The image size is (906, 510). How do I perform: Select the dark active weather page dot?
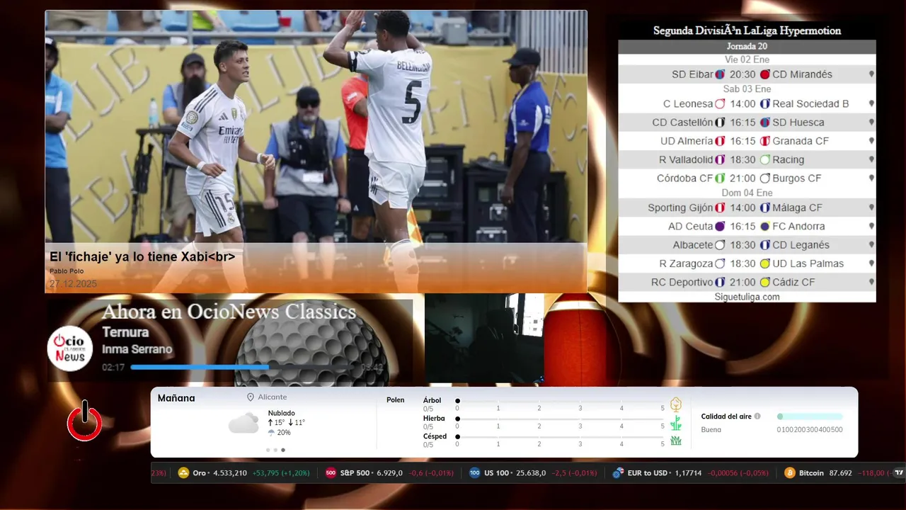(283, 450)
